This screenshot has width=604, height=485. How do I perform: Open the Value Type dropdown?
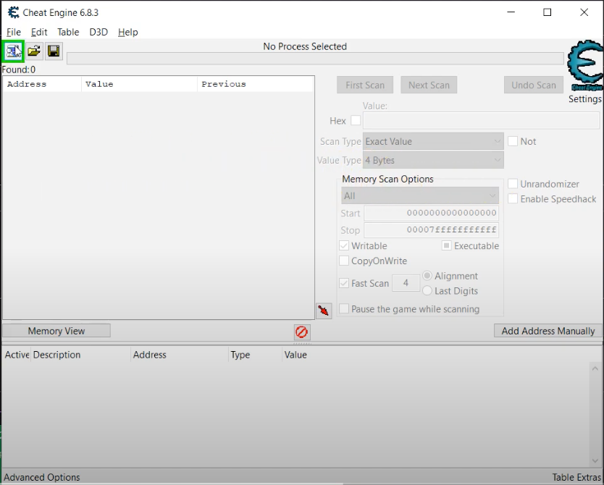(x=433, y=160)
